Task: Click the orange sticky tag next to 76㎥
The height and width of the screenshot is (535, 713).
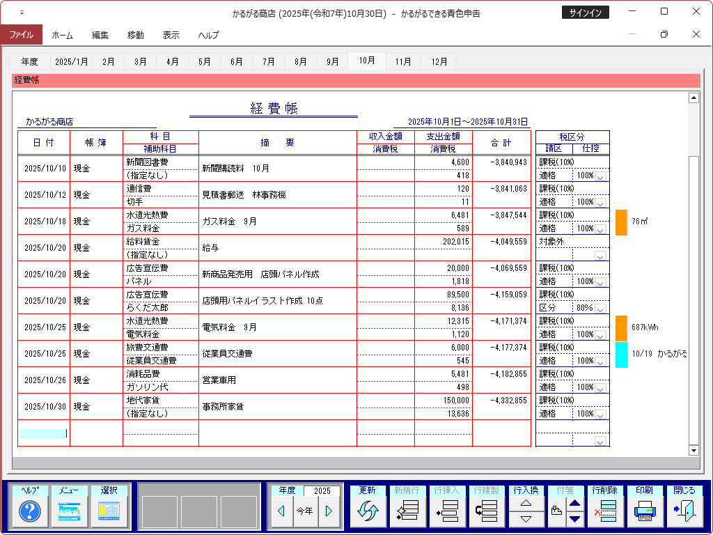Action: (x=621, y=222)
